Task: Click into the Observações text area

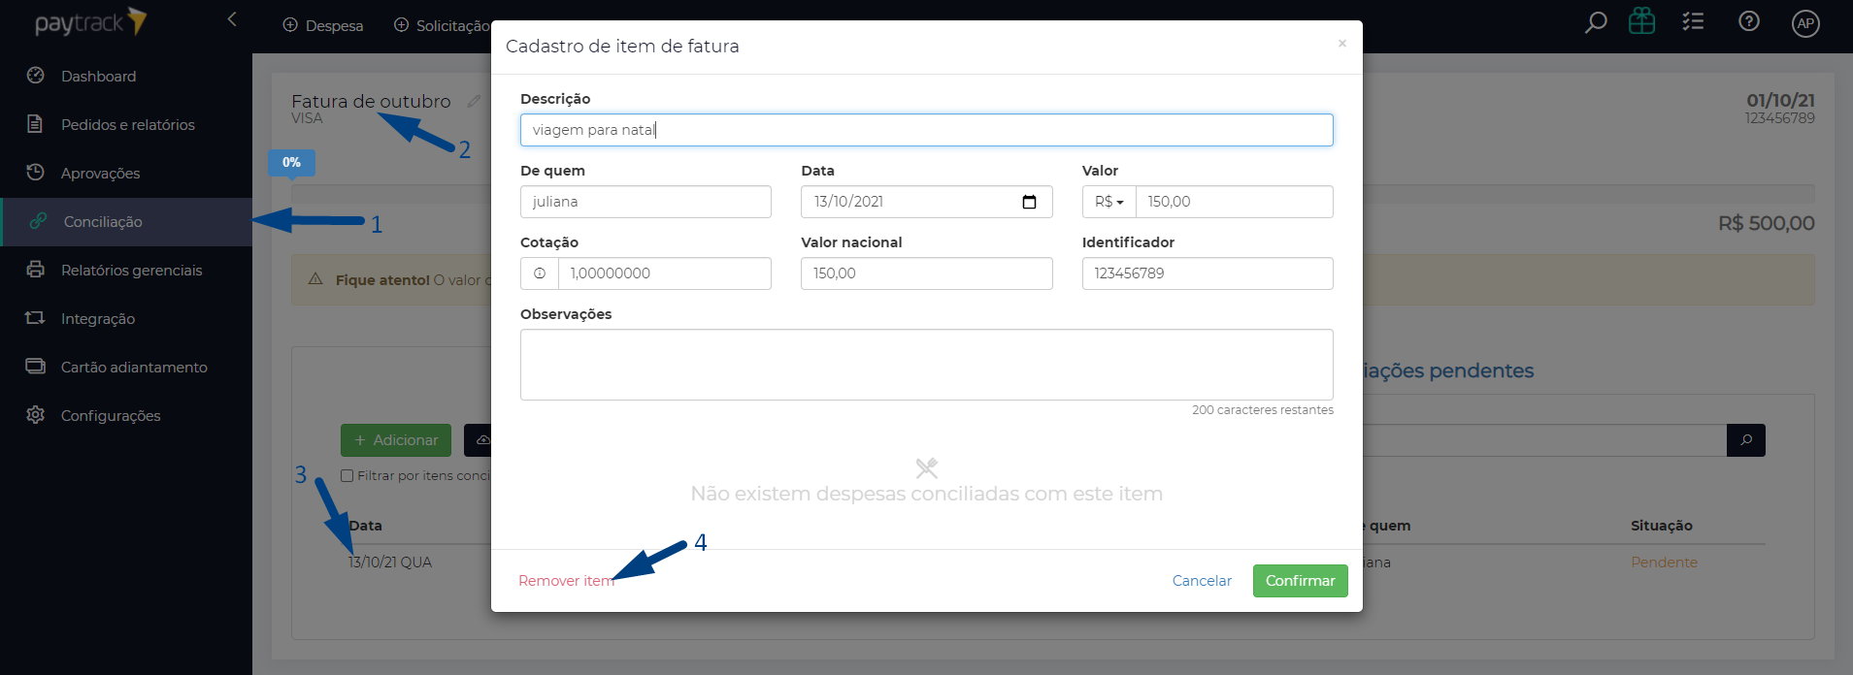Action: pyautogui.click(x=926, y=365)
